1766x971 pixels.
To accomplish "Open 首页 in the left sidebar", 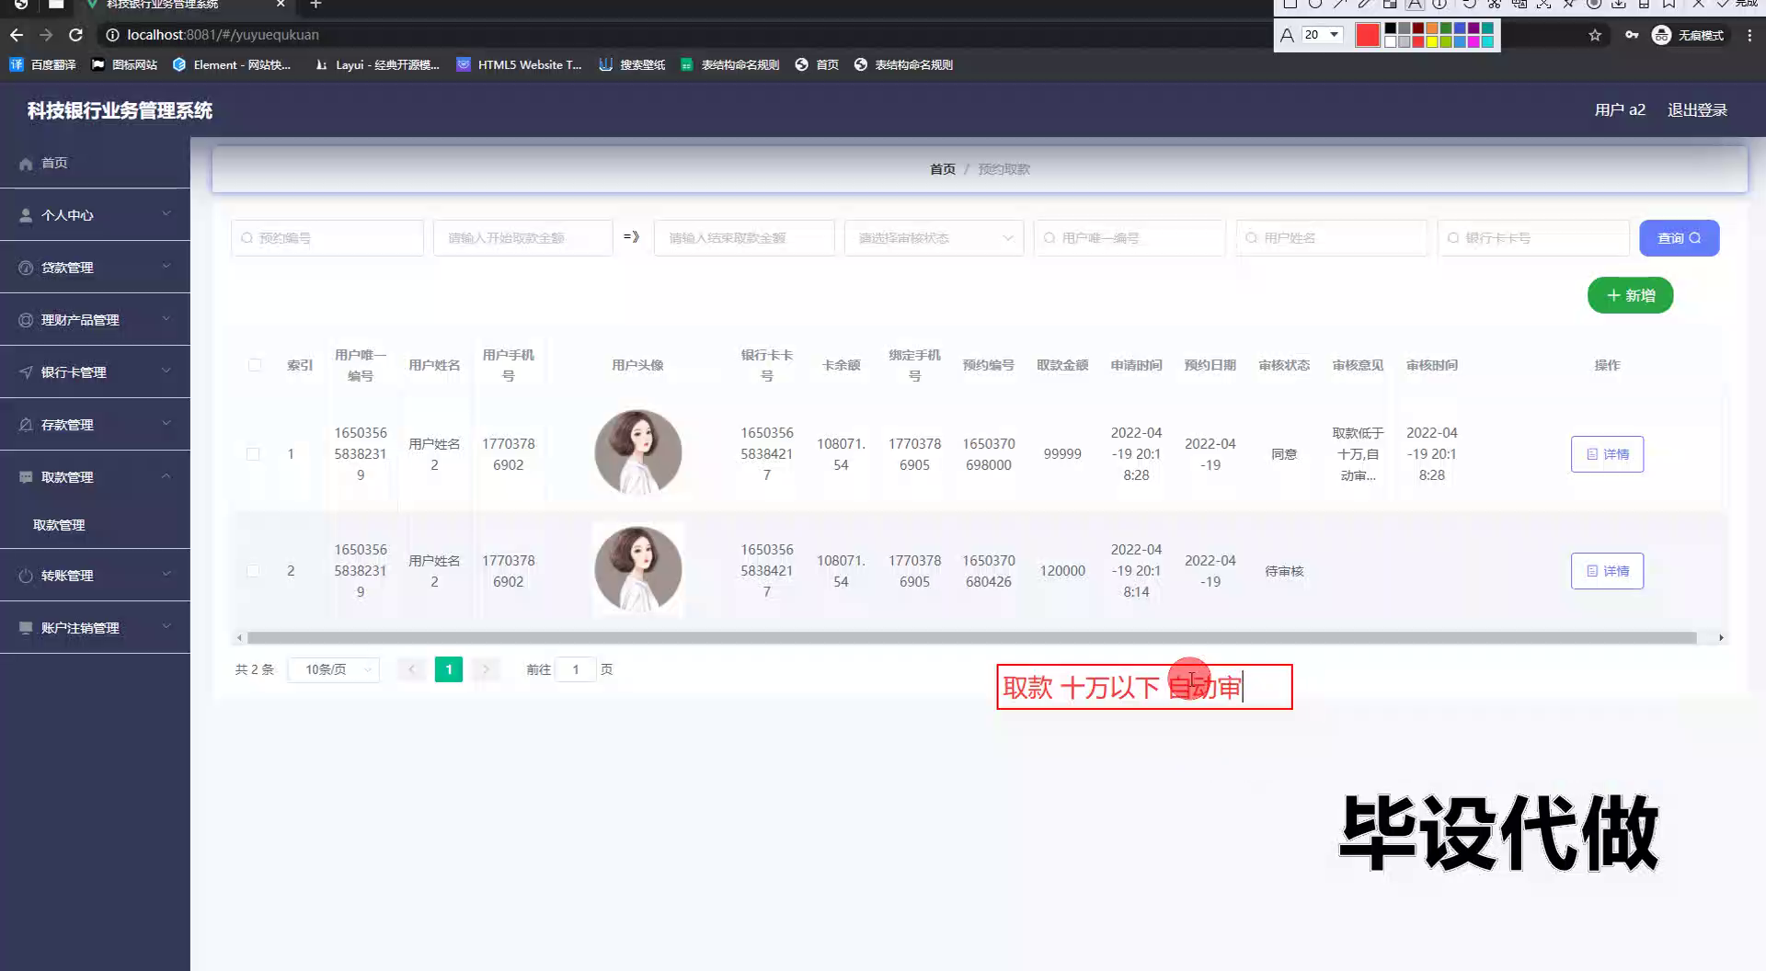I will (x=95, y=163).
